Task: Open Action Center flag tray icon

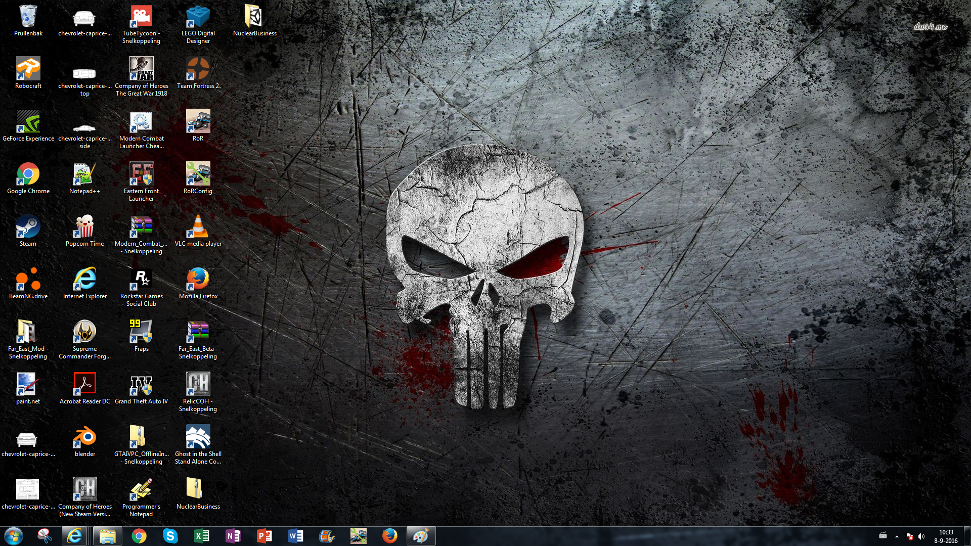Action: [x=909, y=536]
